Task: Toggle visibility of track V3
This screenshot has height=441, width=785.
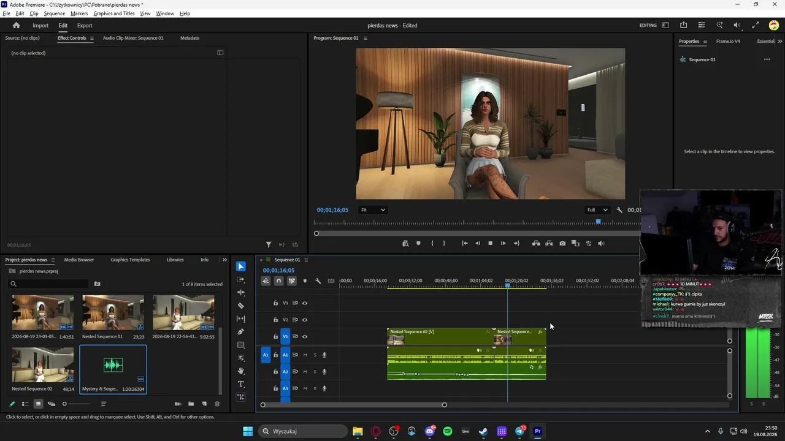Action: (x=305, y=303)
